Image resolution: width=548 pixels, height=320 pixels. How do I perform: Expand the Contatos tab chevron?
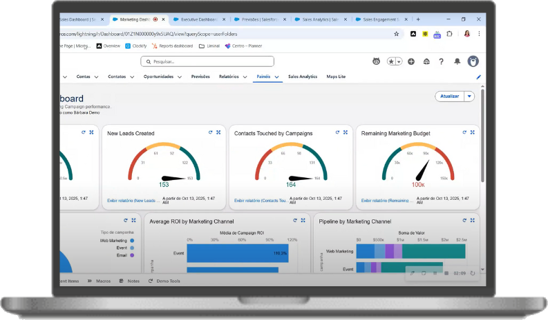[x=132, y=77]
